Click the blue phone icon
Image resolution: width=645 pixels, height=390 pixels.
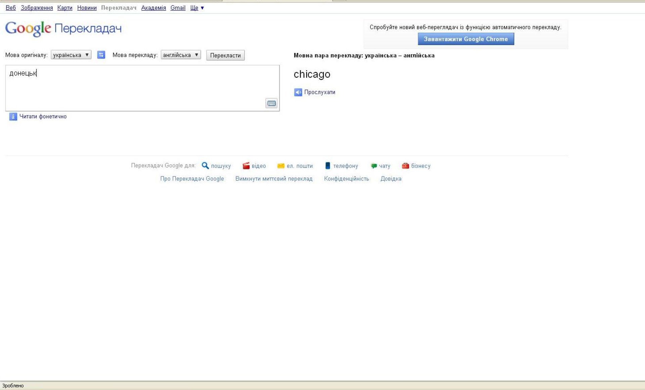click(328, 166)
